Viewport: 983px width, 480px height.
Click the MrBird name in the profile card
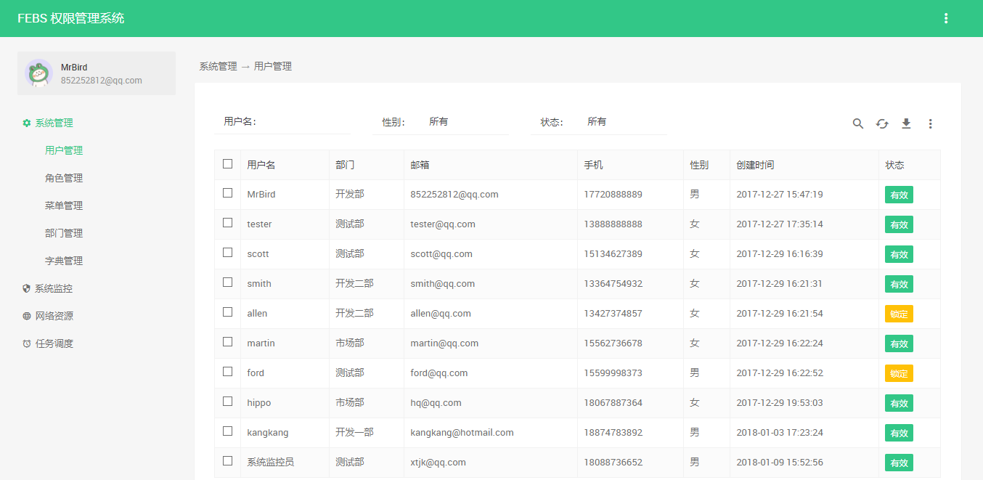[74, 68]
